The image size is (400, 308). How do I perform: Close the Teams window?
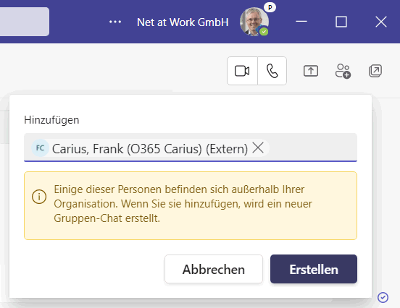(x=381, y=22)
